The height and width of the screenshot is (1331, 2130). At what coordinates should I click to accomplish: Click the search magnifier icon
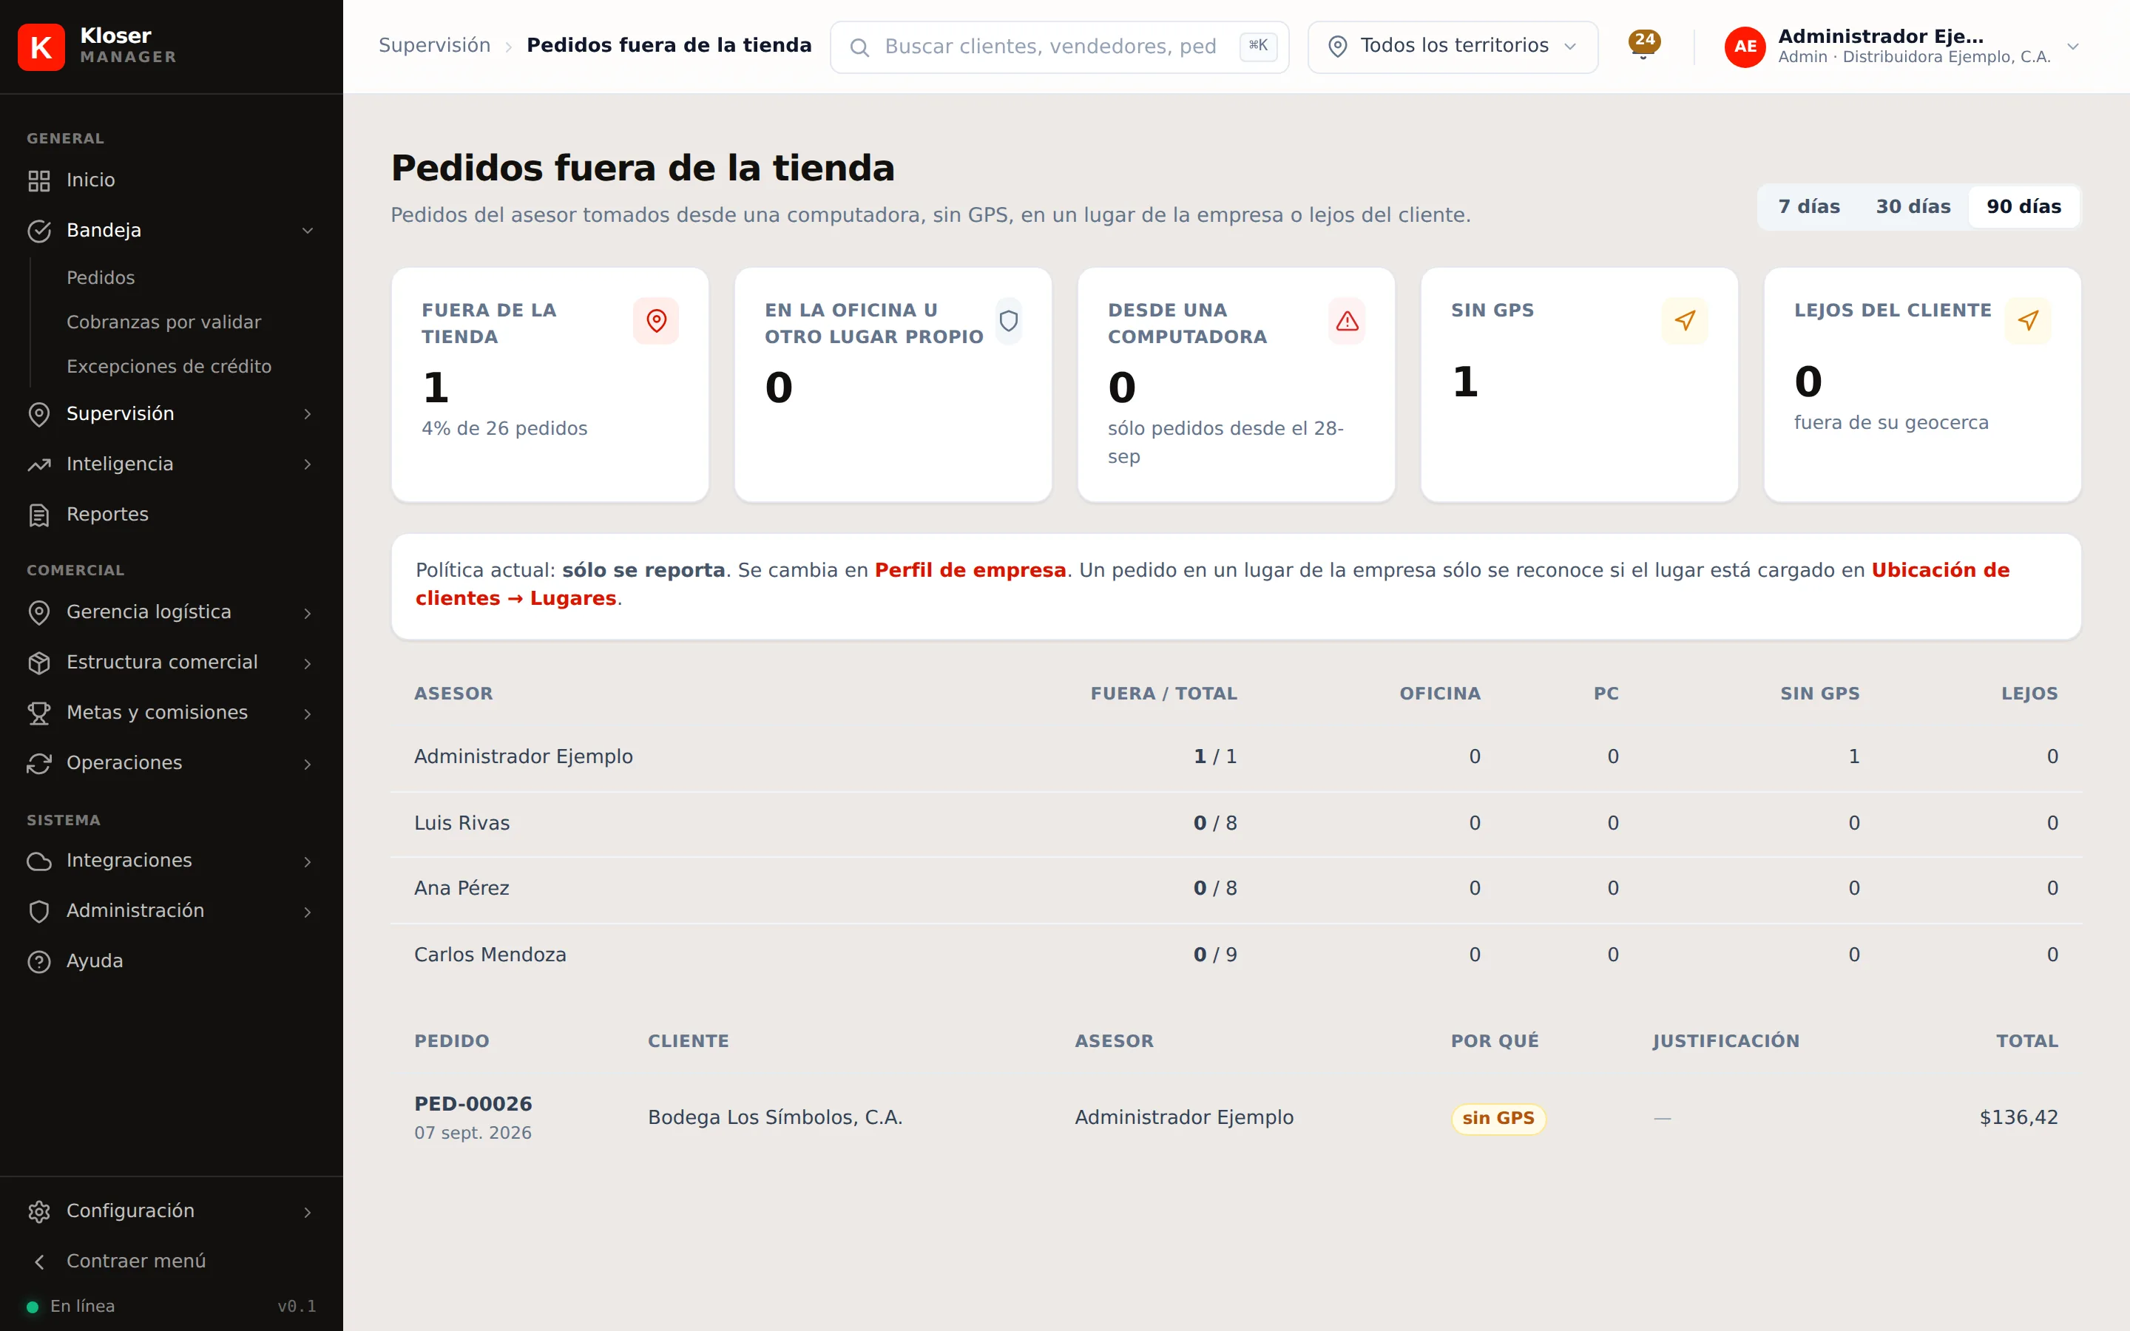pyautogui.click(x=860, y=47)
